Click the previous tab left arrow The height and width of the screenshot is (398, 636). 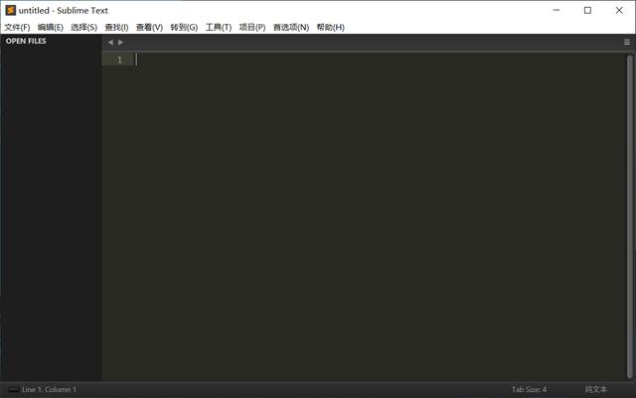[110, 43]
